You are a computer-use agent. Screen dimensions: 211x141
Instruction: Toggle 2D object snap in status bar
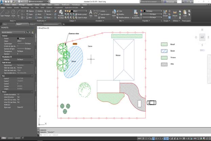[x=168, y=138]
